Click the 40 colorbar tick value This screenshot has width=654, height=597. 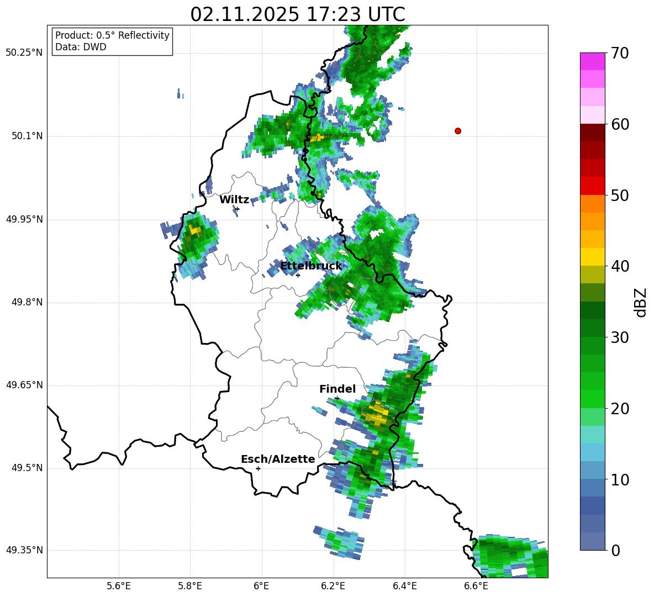pyautogui.click(x=620, y=266)
